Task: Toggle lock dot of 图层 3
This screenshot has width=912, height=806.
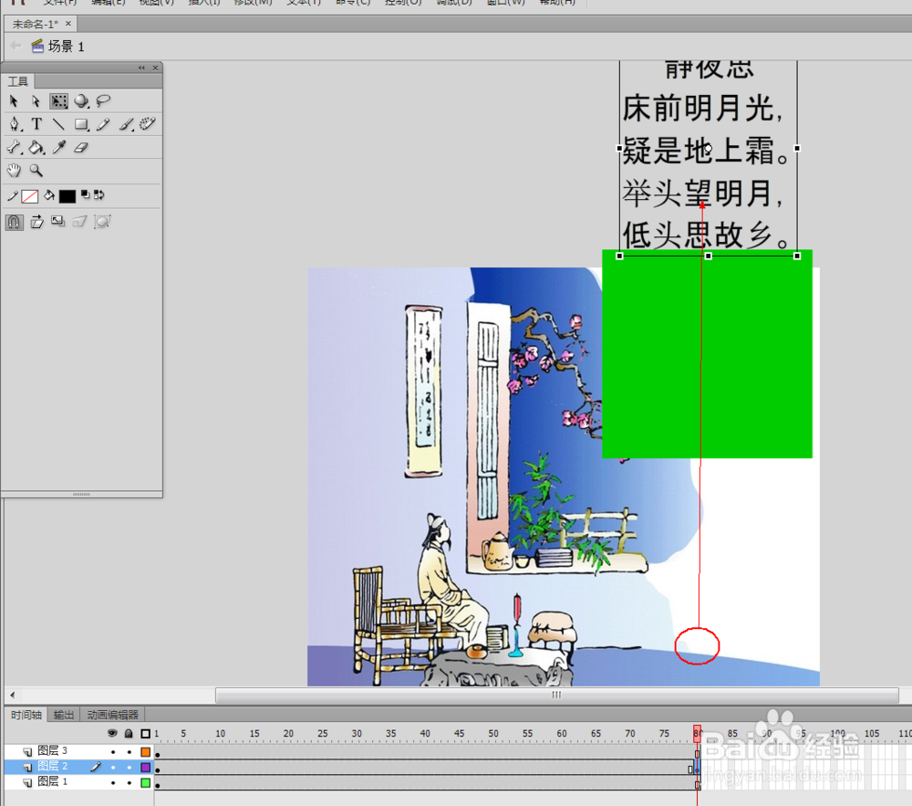Action: tap(130, 752)
